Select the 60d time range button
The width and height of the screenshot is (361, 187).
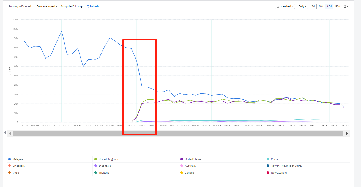click(x=329, y=6)
